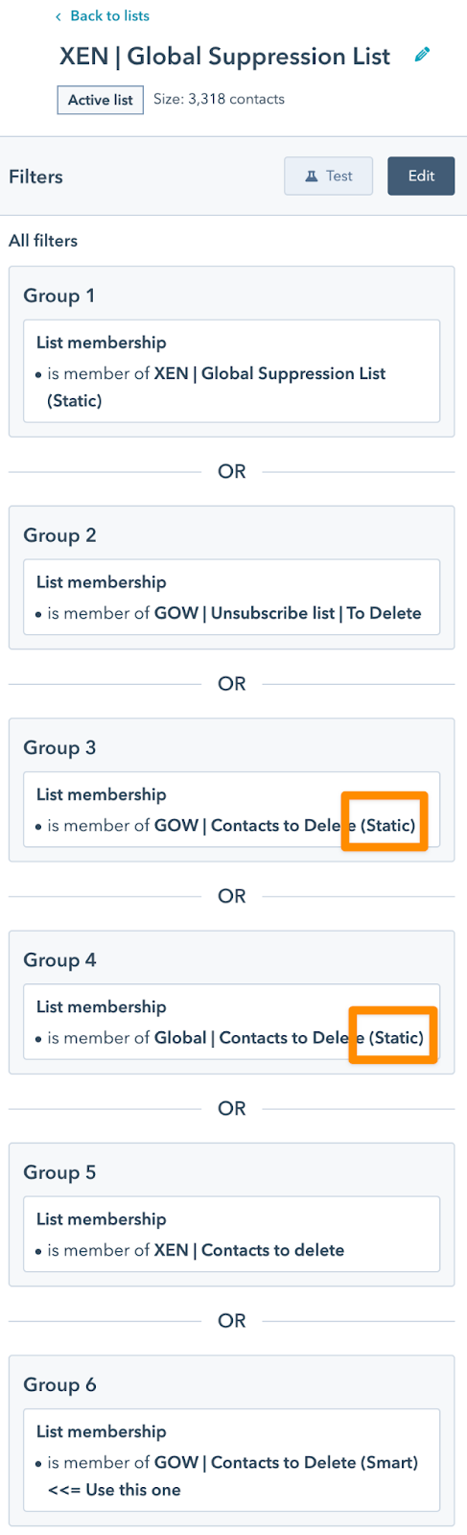
Task: Select Group 6 Contacts to Delete (Smart) filter
Action: (232, 1460)
